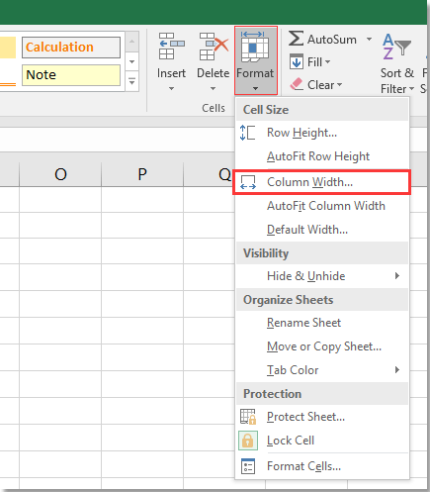Click the Insert cells icon
Viewport: 430px width, 492px height.
(171, 47)
